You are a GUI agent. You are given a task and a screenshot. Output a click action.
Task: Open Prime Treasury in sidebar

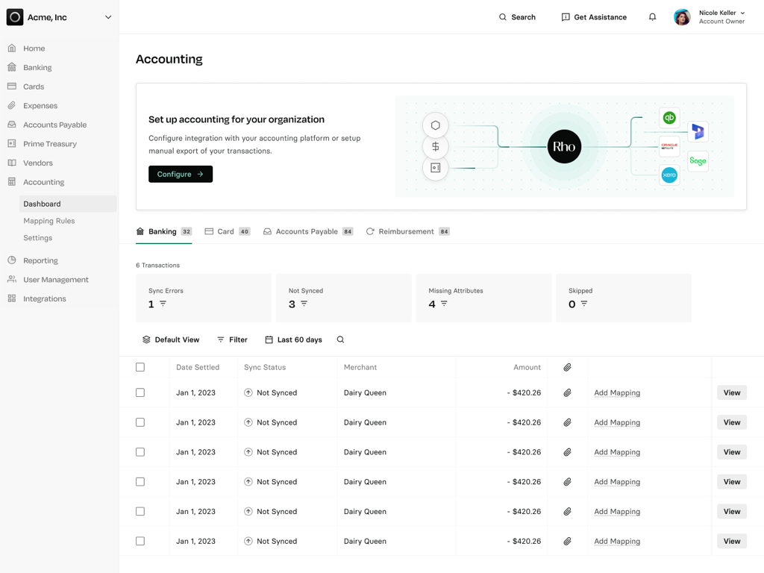pyautogui.click(x=50, y=144)
